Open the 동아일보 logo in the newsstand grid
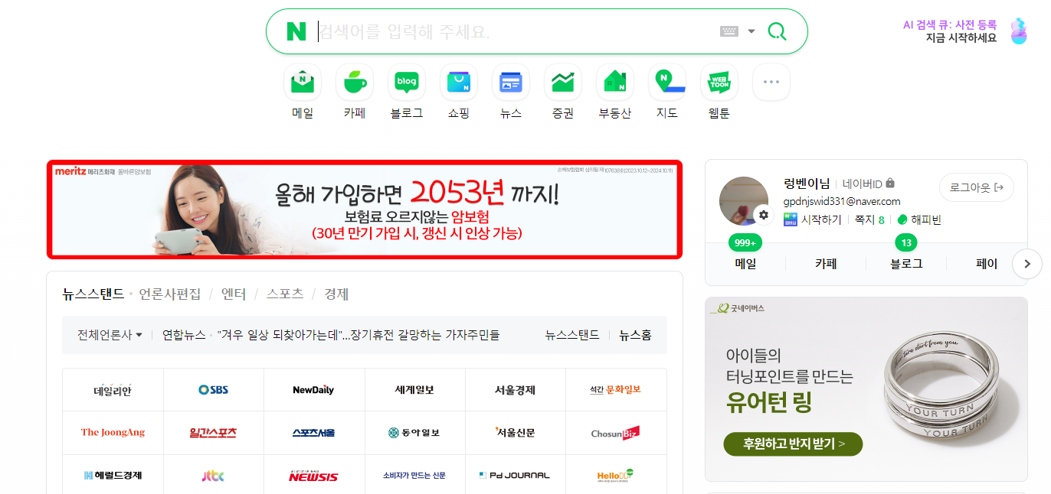 pos(414,433)
